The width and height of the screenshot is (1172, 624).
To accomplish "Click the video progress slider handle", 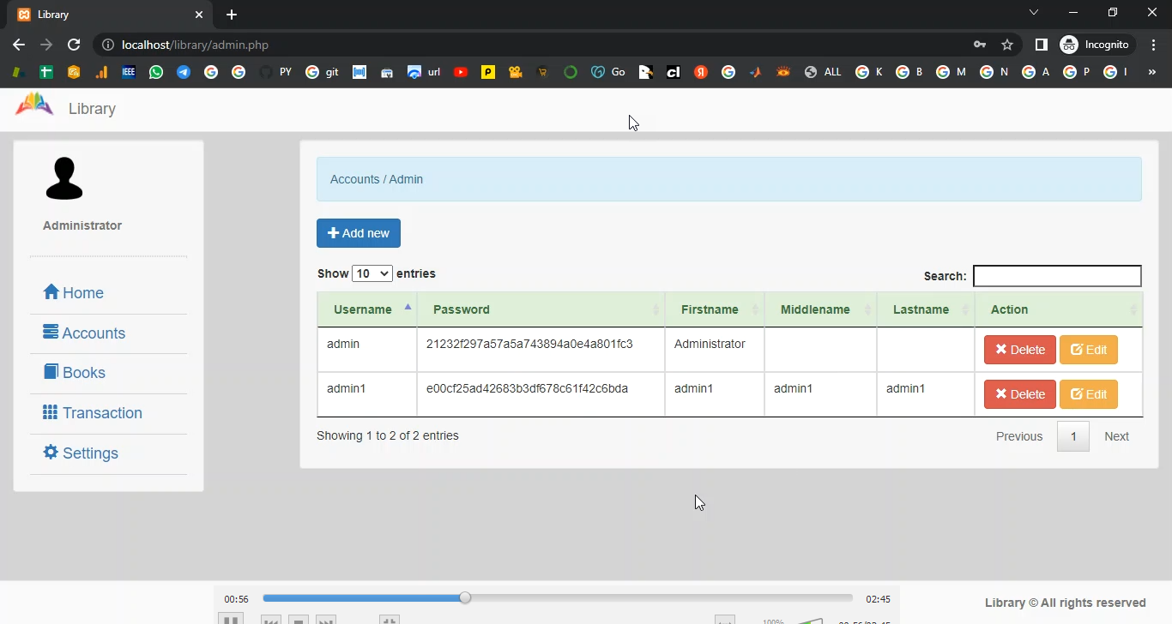I will [x=465, y=597].
